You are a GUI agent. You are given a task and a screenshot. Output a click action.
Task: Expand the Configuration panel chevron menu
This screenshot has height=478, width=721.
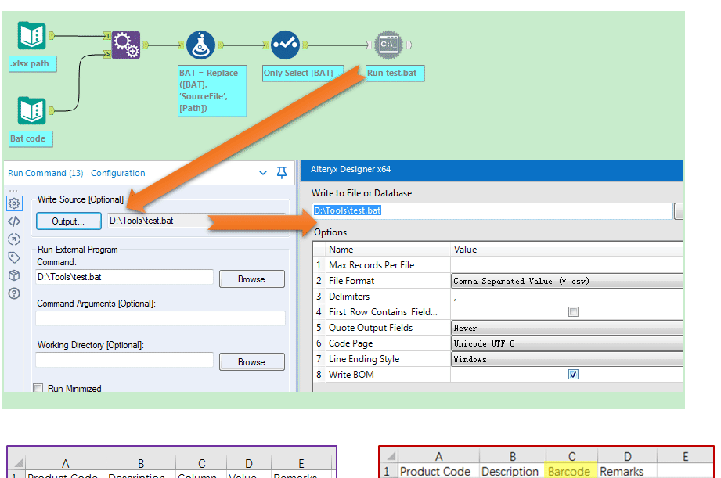point(263,173)
